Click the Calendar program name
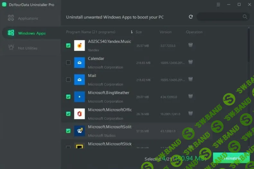The height and width of the screenshot is (169, 254). 96,59
